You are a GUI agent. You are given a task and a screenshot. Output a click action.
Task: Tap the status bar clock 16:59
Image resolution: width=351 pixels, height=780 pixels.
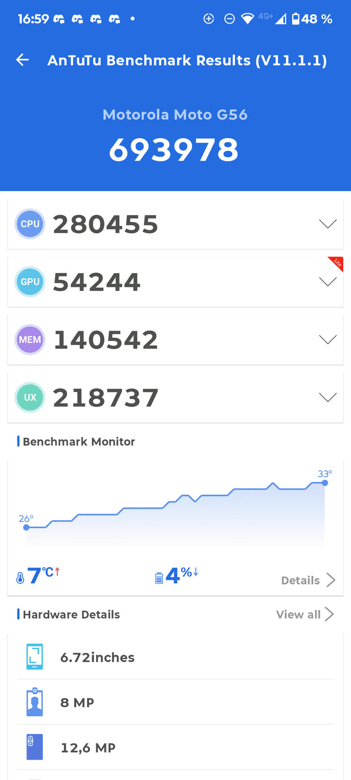33,19
